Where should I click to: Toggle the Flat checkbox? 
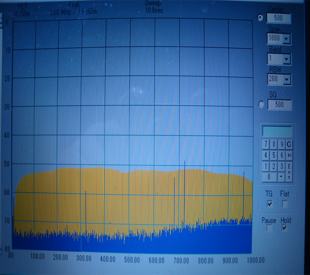click(285, 204)
